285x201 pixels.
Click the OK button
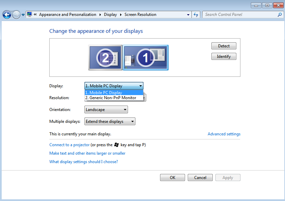click(173, 178)
